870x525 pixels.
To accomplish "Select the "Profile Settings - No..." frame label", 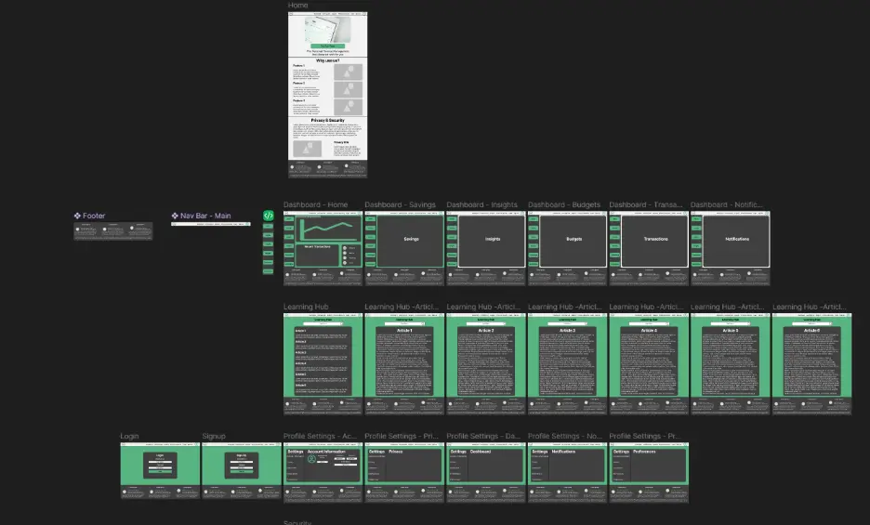I will click(x=565, y=436).
